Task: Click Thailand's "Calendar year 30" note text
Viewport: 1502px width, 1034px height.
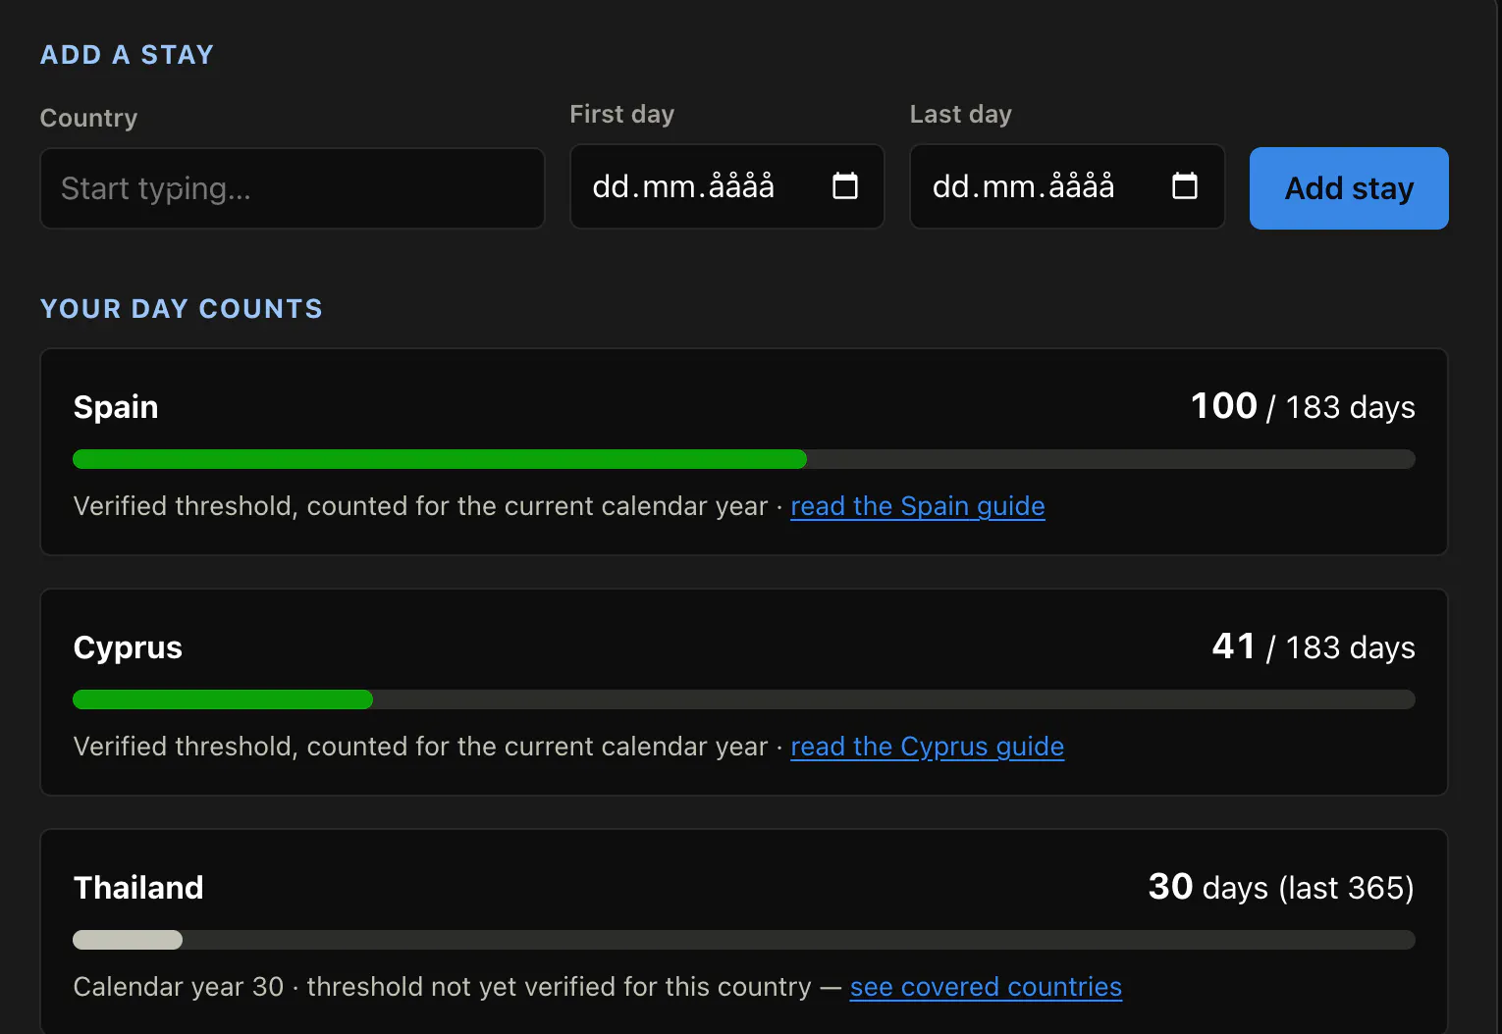Action: point(179,987)
